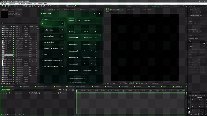Select the Puppet Pin tool
Viewport: 207px width, 116px height.
coord(51,6)
